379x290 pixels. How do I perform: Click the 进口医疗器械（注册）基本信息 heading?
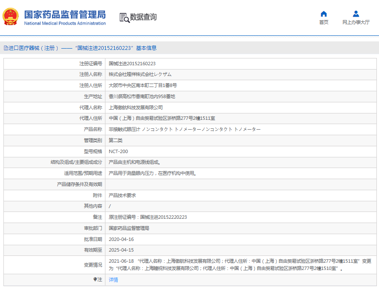click(x=82, y=48)
